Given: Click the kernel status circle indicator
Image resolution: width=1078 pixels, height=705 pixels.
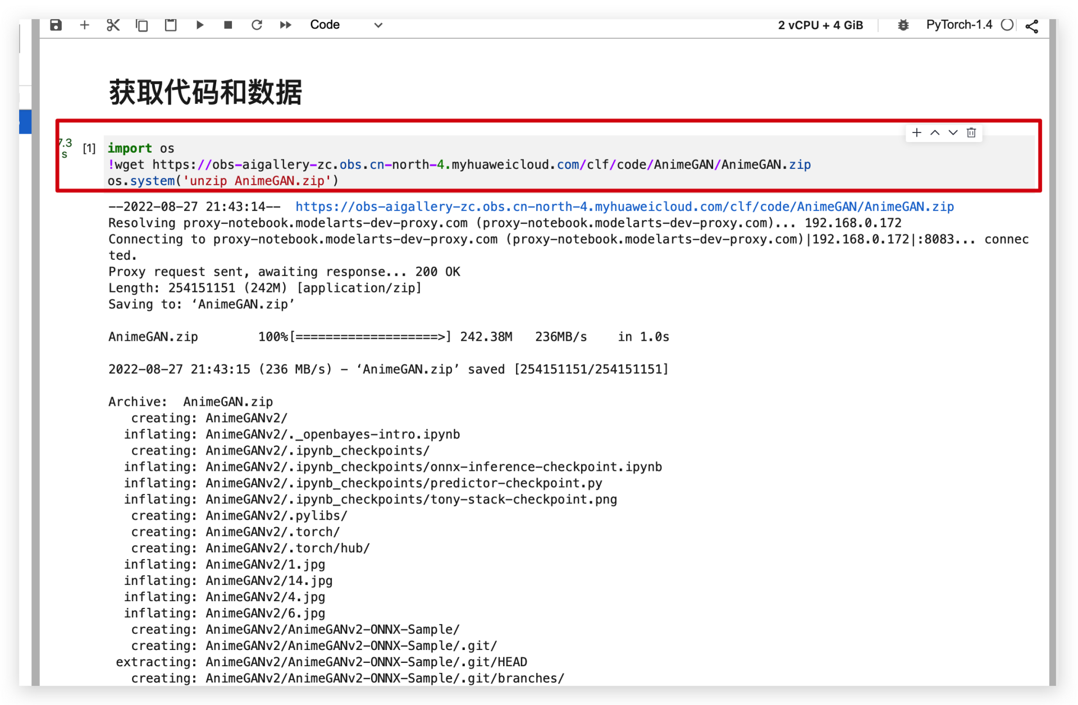Looking at the screenshot, I should point(1007,25).
